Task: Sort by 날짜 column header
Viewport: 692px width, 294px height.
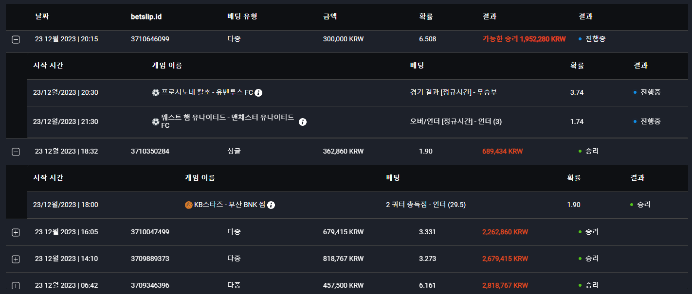Action: (x=42, y=16)
